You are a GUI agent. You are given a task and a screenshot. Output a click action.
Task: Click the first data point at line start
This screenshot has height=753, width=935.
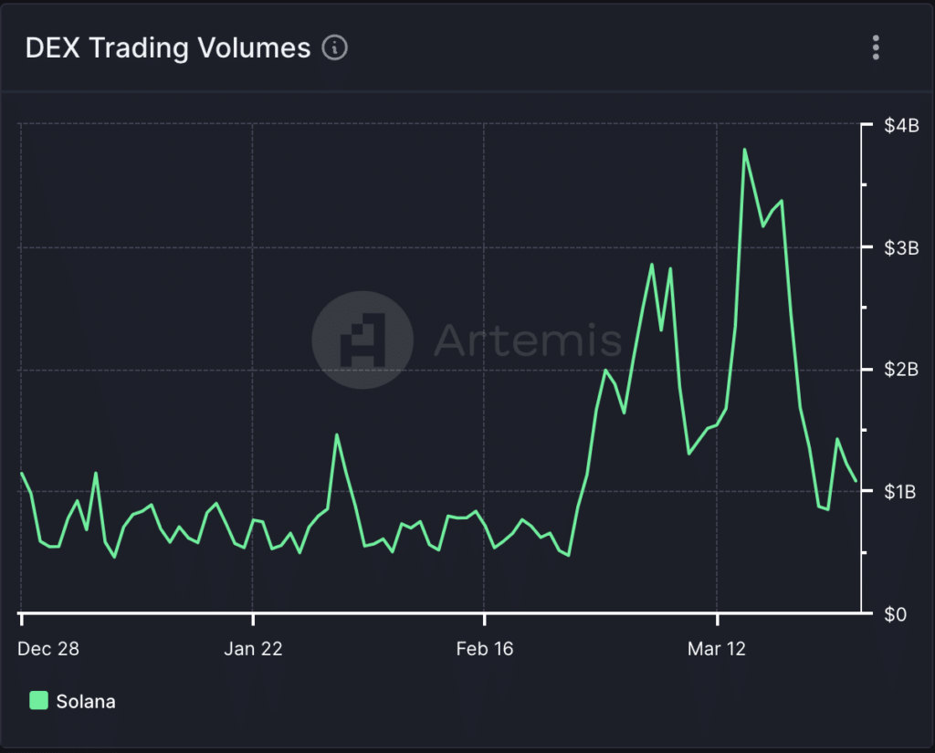point(22,473)
